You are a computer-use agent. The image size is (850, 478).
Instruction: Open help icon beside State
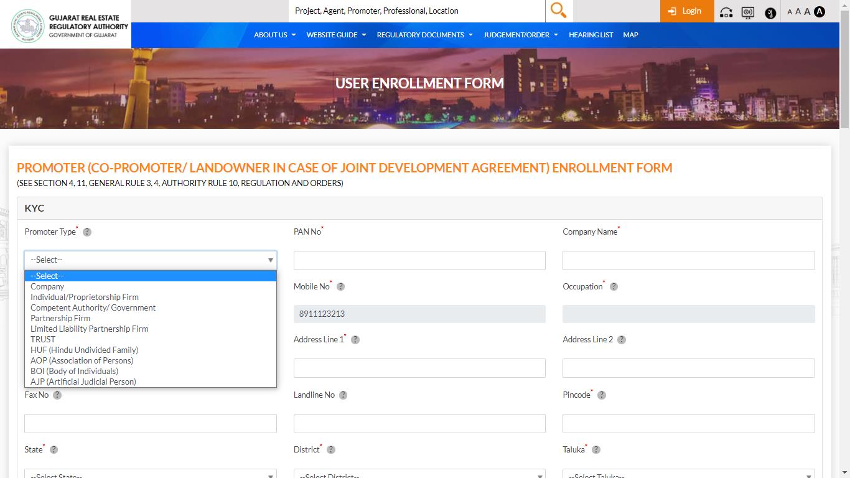pyautogui.click(x=54, y=450)
